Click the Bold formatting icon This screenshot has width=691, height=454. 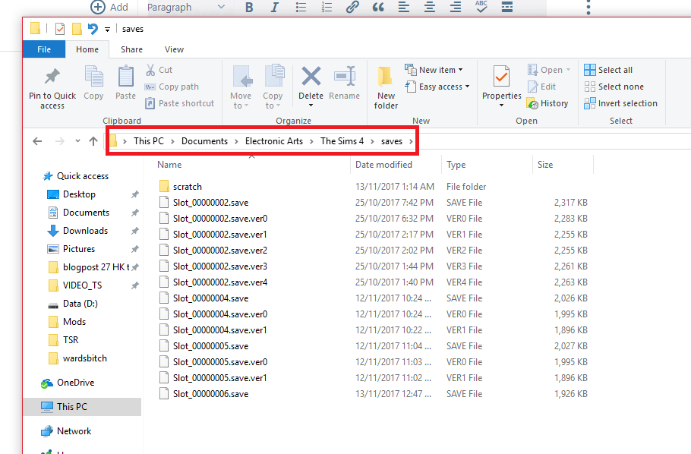249,8
